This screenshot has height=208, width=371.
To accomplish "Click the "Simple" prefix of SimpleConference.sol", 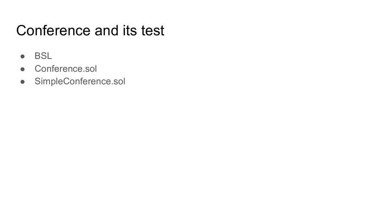I will pyautogui.click(x=49, y=81).
